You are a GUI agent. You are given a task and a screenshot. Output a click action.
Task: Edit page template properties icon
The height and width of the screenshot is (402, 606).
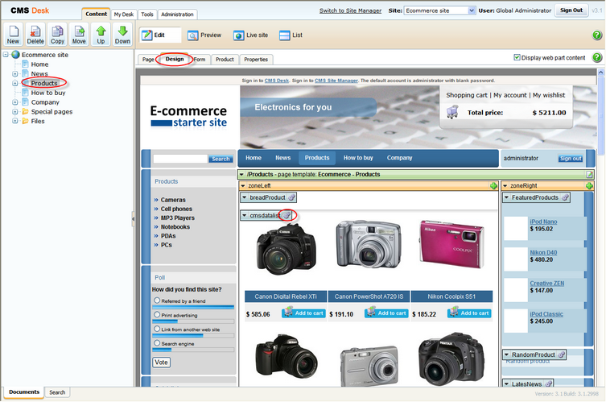pyautogui.click(x=589, y=175)
